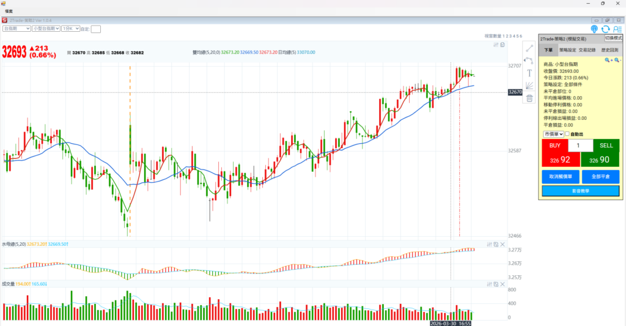Open the 市價單 order type dropdown

pyautogui.click(x=553, y=134)
